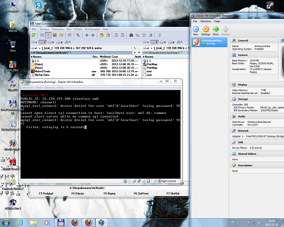Select the MySql.Data dll file row
Screen dimensions: 284x227
point(85,75)
